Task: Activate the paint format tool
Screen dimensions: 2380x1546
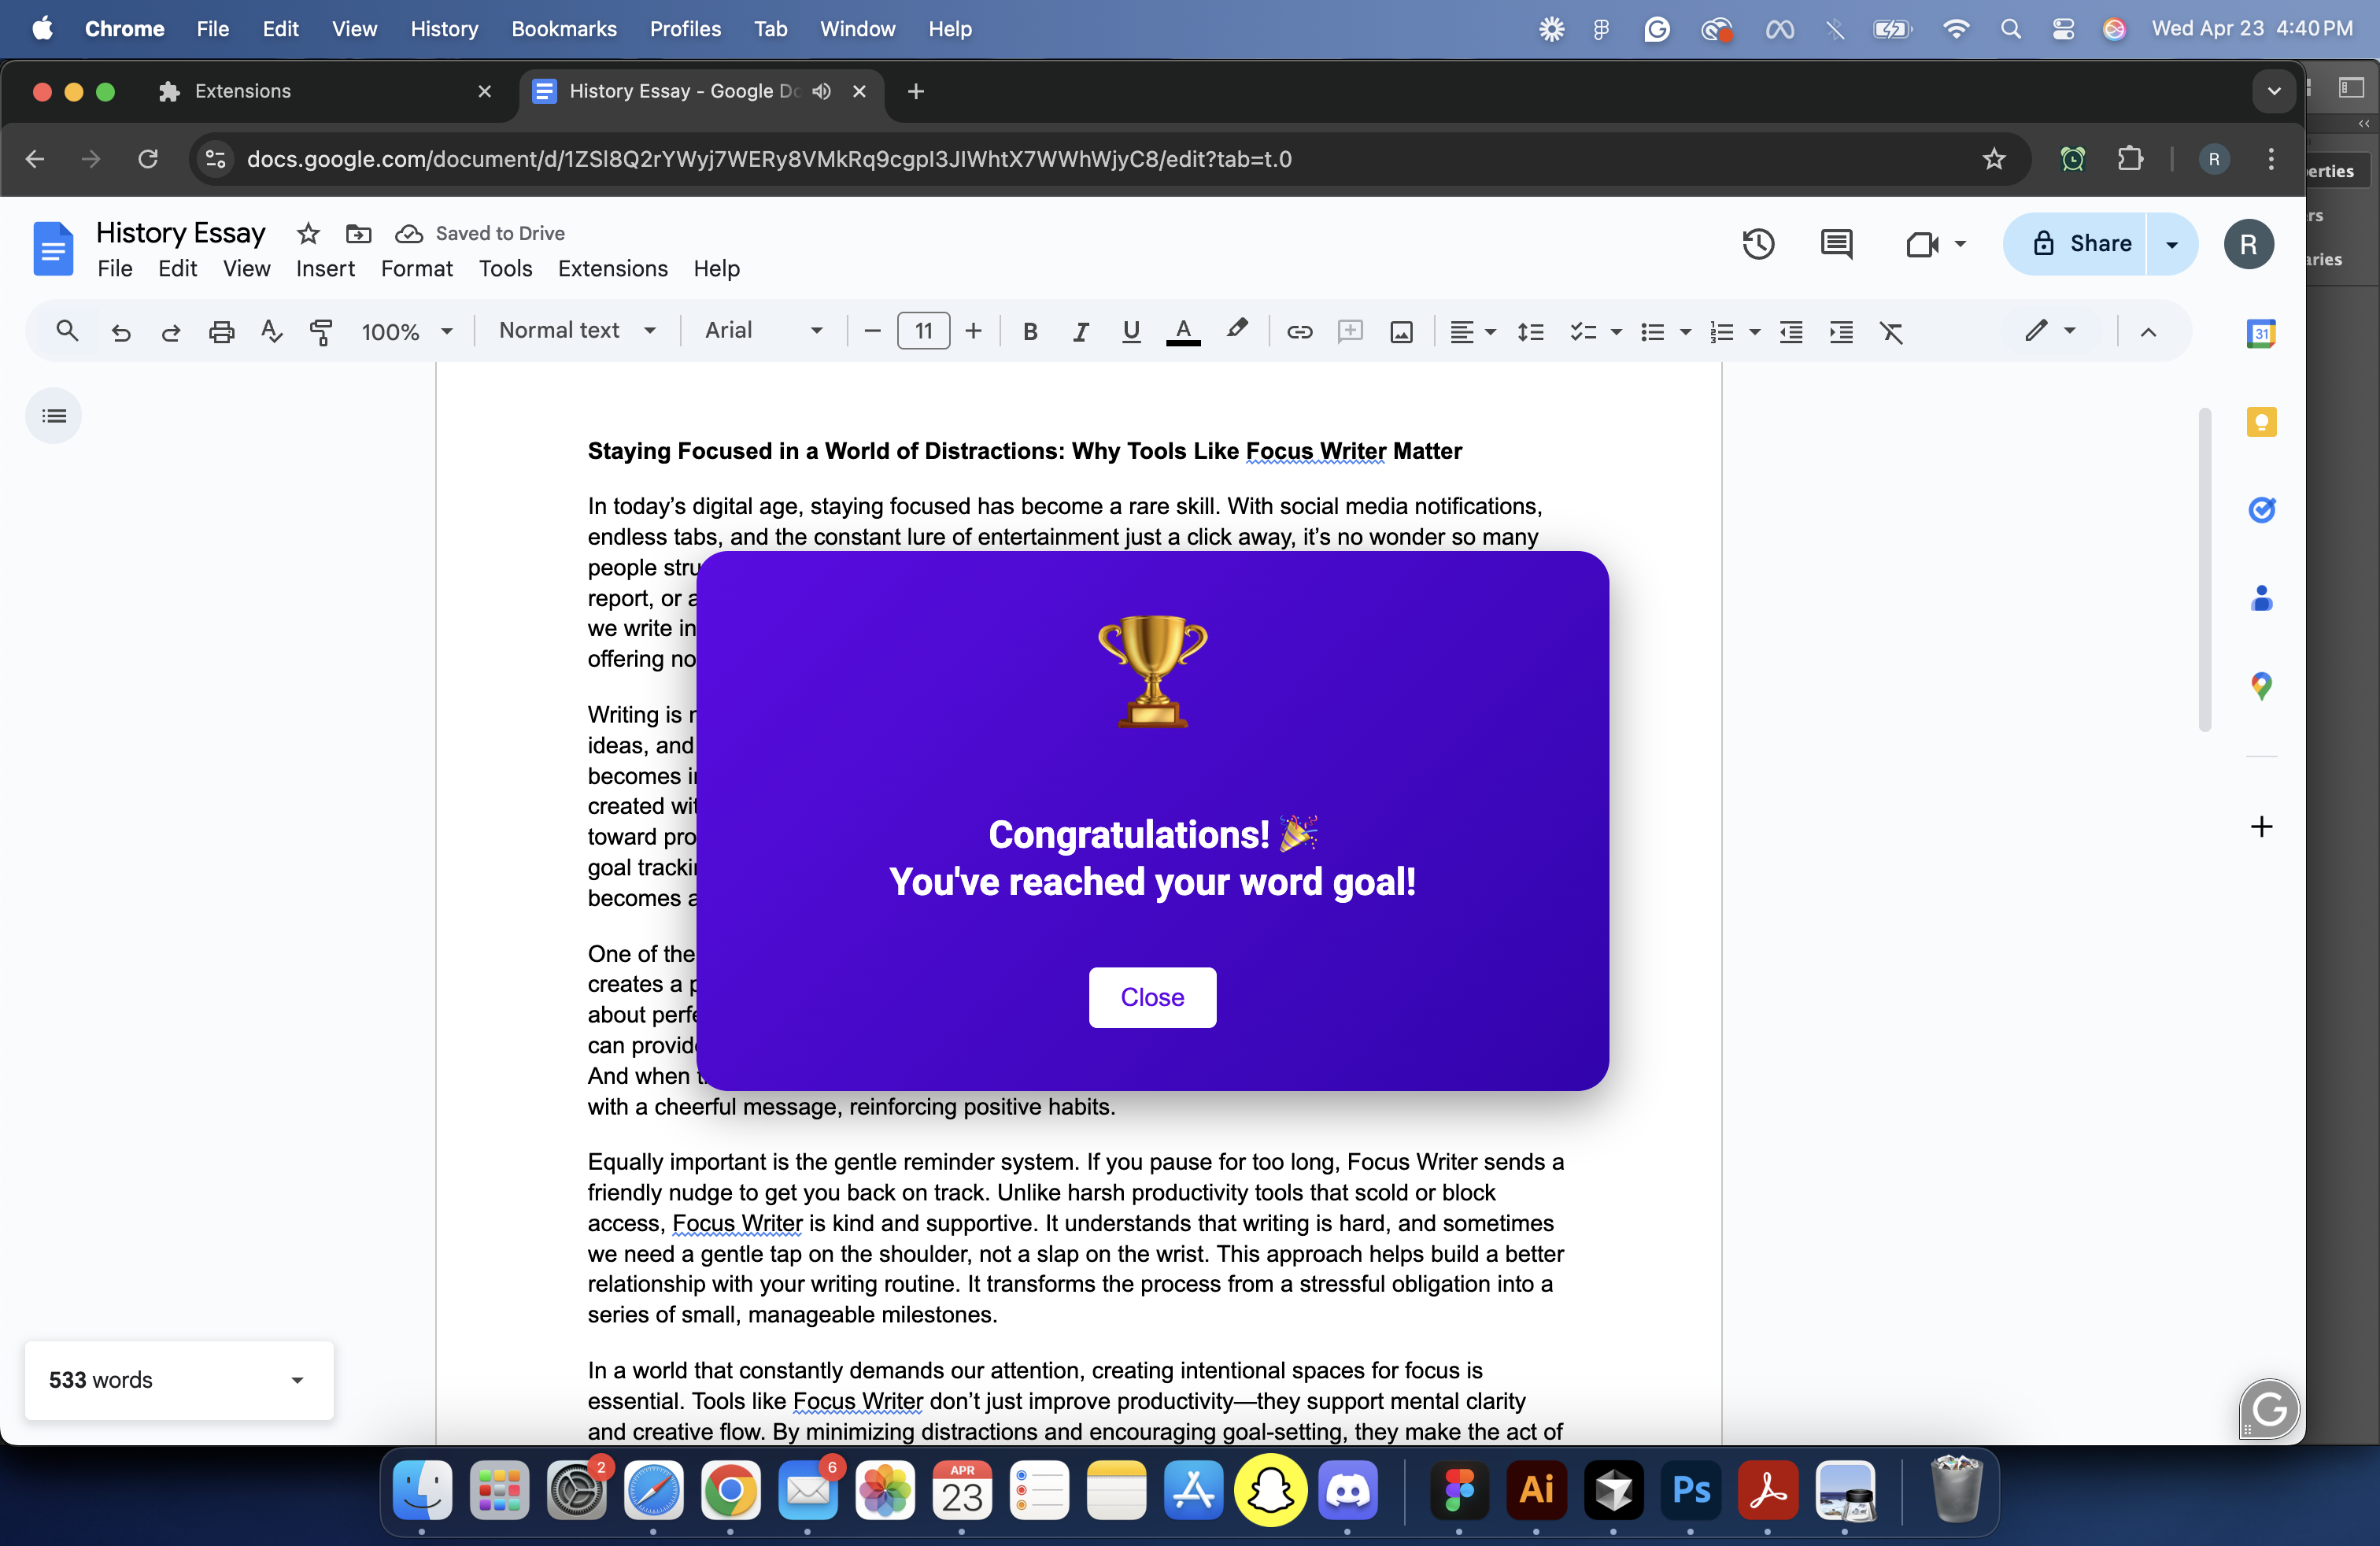Action: tap(321, 331)
